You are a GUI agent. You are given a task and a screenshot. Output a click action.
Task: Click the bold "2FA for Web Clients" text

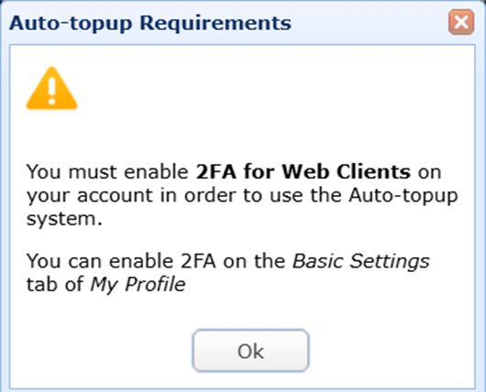(304, 171)
